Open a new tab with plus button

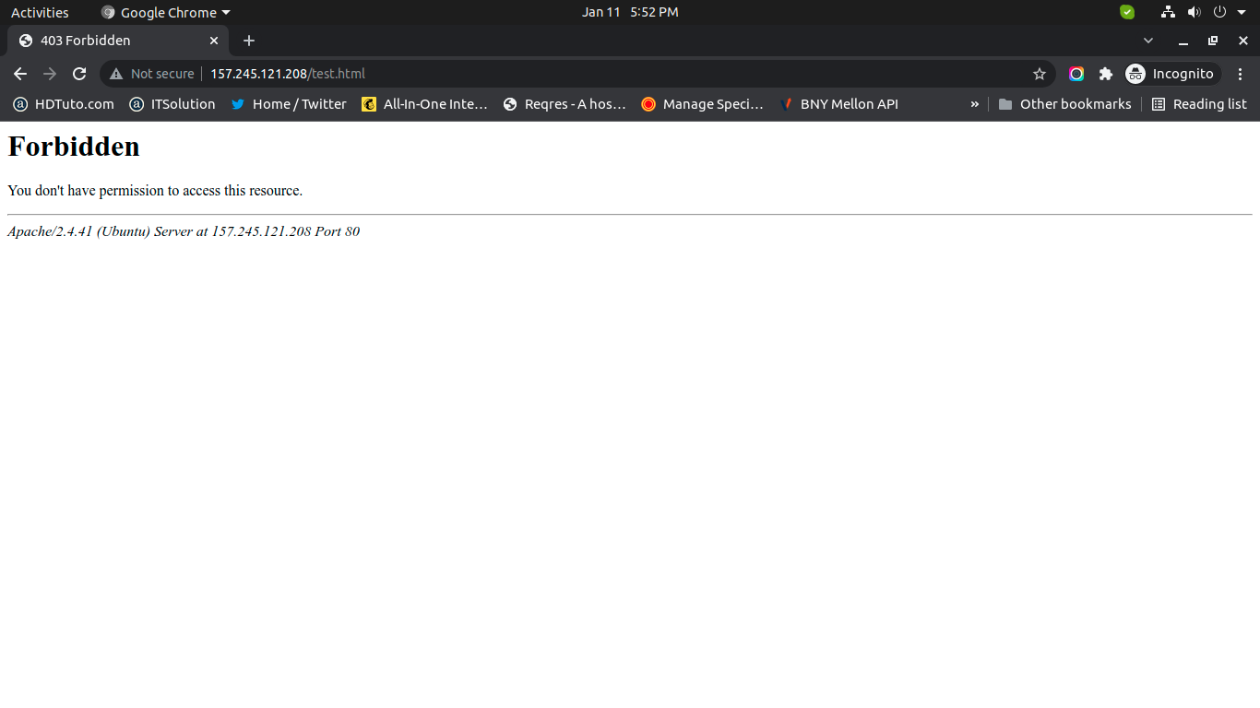click(x=249, y=41)
